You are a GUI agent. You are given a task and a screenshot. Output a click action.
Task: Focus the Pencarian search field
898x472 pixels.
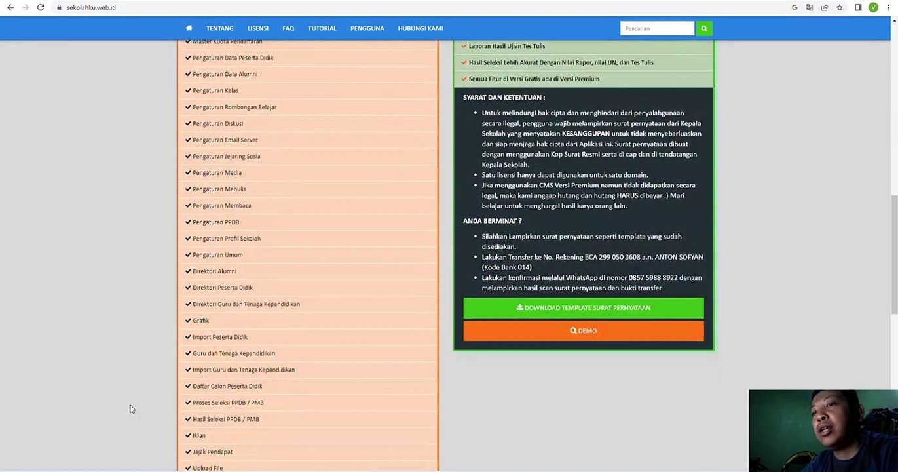pyautogui.click(x=657, y=28)
